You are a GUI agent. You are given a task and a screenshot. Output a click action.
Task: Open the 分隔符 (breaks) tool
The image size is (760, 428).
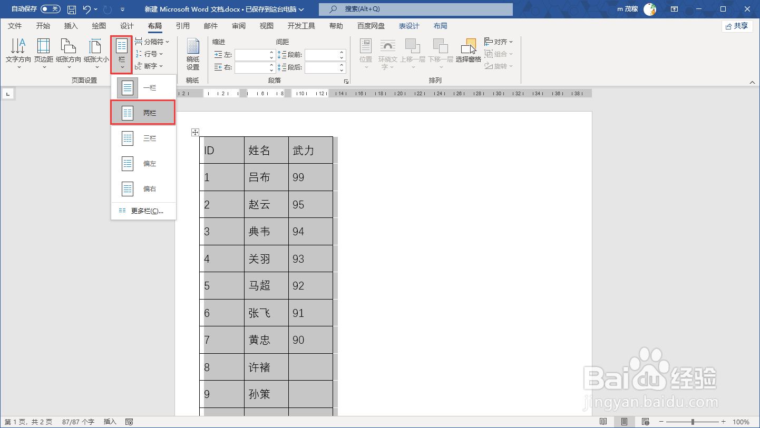point(152,41)
